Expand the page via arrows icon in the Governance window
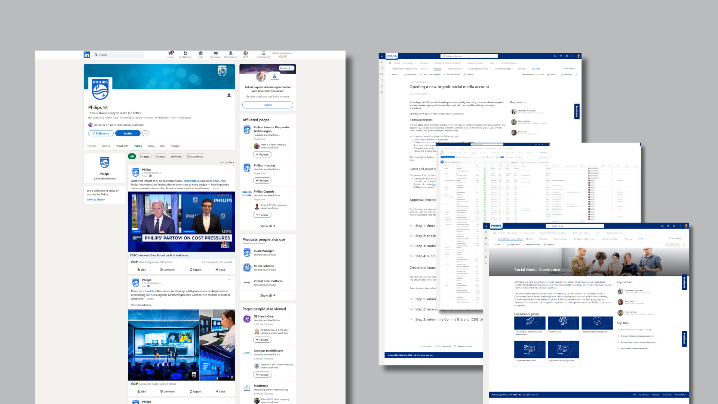This screenshot has height=404, width=718. click(x=684, y=245)
